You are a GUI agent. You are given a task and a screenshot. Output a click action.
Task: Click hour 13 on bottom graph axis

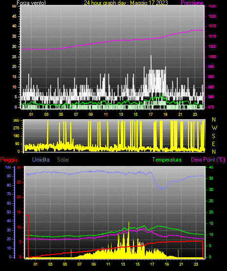click(123, 264)
